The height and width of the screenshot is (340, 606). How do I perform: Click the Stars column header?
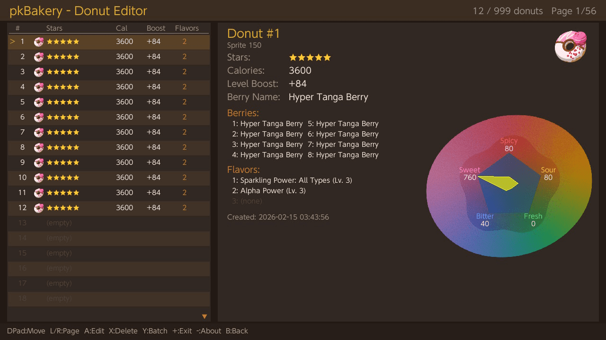pos(54,28)
